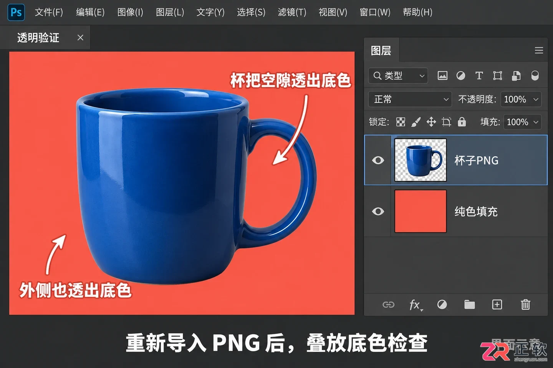The image size is (553, 368).
Task: Switch to the 图层 panel tab
Action: pos(381,50)
